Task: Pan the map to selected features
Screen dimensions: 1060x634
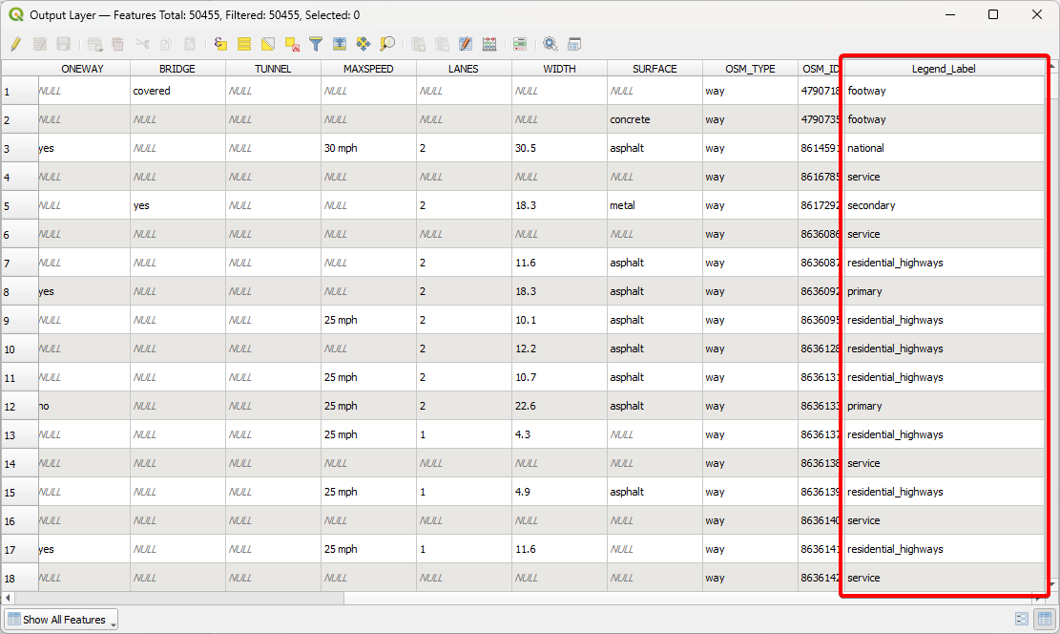Action: click(x=364, y=44)
